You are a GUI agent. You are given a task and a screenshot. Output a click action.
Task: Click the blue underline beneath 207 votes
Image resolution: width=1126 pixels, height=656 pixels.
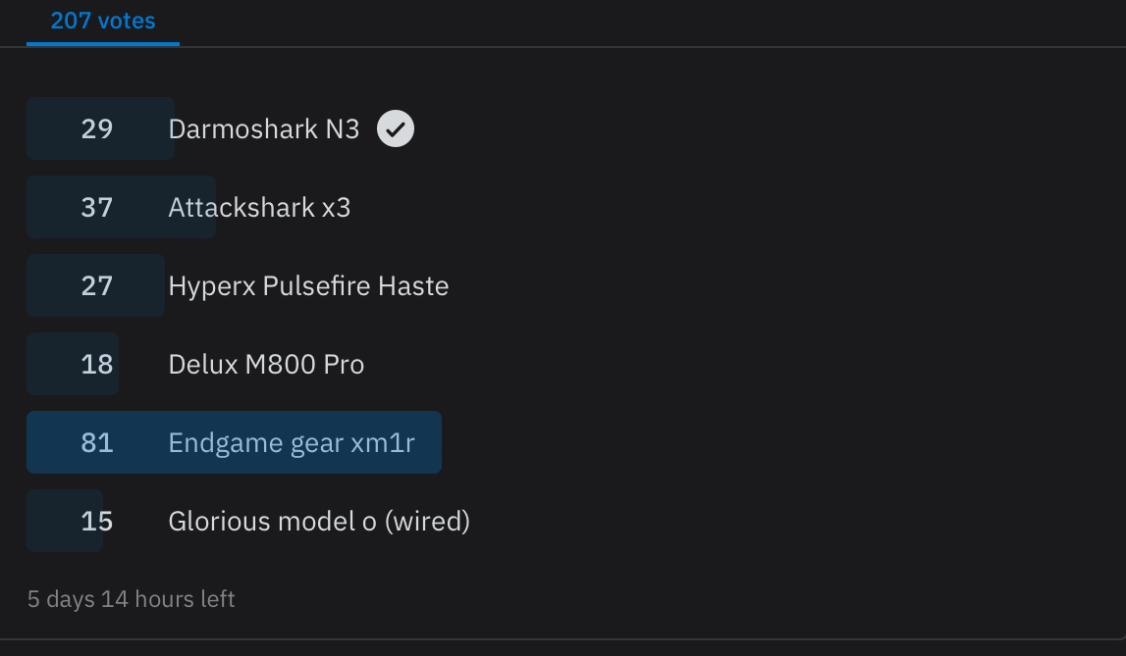[x=103, y=43]
